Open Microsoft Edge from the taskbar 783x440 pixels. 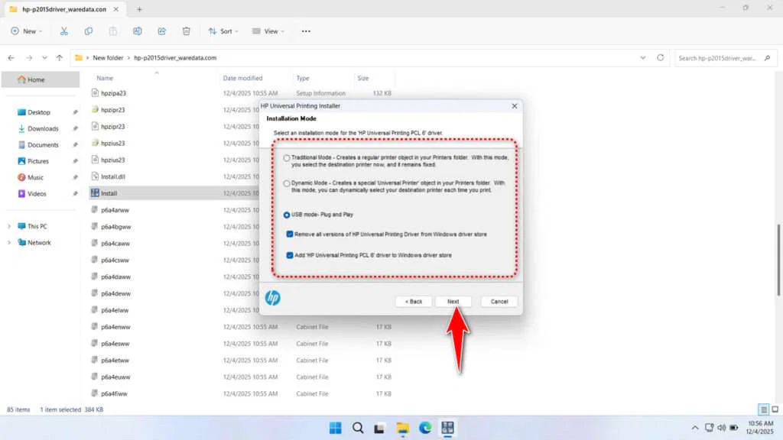pyautogui.click(x=425, y=429)
